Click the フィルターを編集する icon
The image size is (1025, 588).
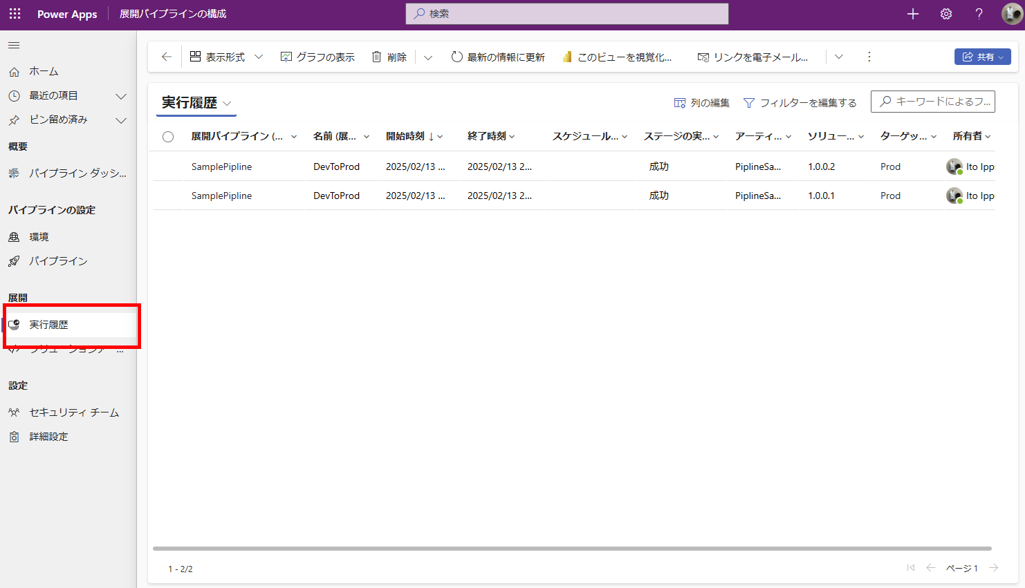pos(750,102)
